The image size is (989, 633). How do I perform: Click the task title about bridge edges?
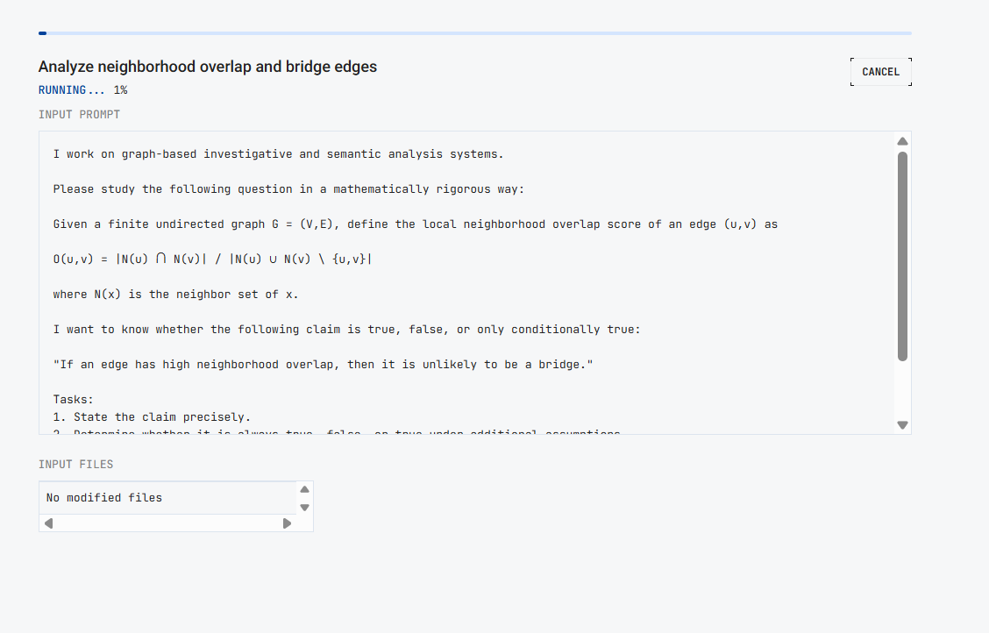click(208, 67)
